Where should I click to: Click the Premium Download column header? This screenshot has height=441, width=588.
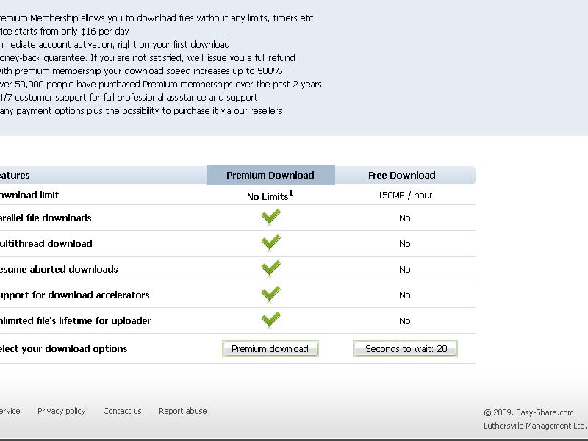click(x=270, y=175)
